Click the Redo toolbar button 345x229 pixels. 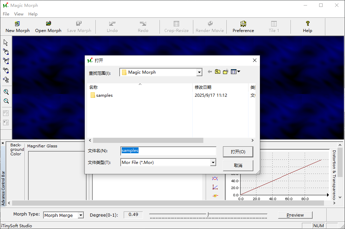(x=143, y=27)
